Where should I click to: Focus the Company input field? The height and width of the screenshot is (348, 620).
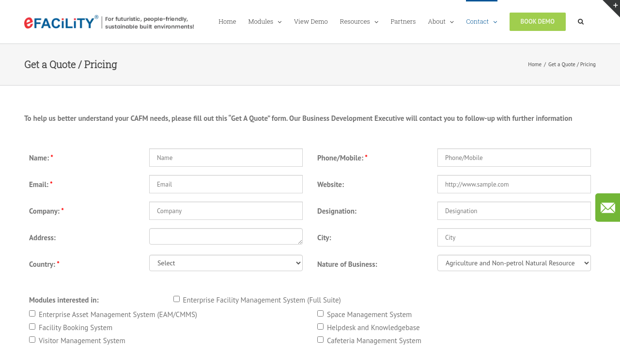(x=226, y=211)
